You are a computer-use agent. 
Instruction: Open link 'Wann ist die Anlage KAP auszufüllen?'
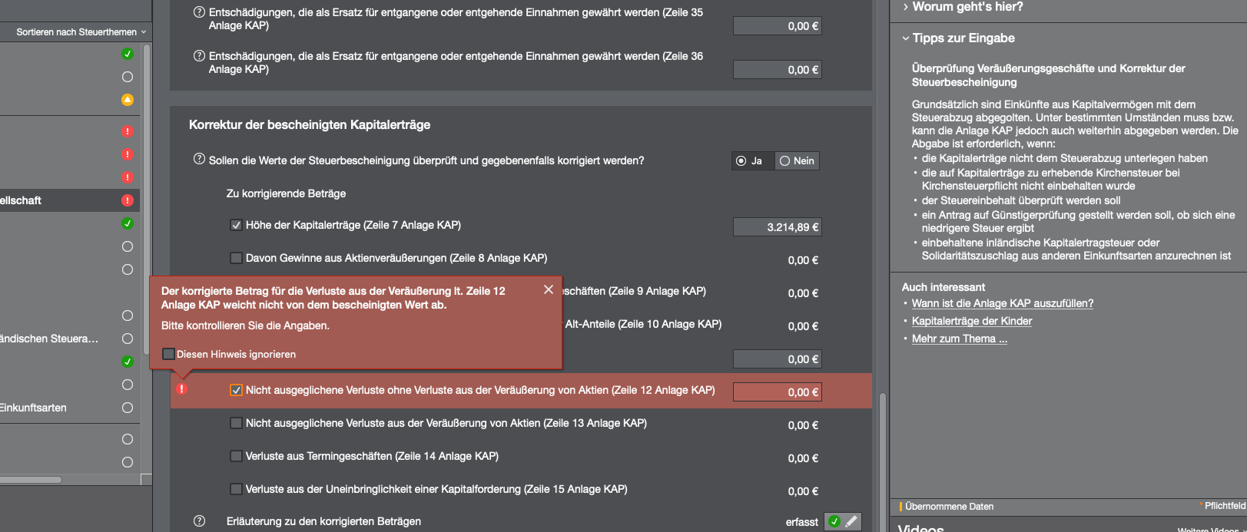pyautogui.click(x=1002, y=303)
